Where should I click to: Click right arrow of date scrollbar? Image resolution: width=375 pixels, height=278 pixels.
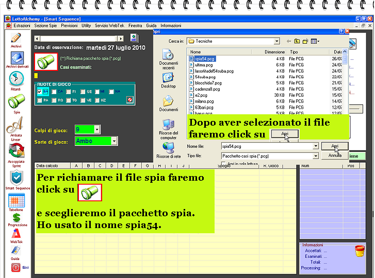pyautogui.click(x=121, y=39)
